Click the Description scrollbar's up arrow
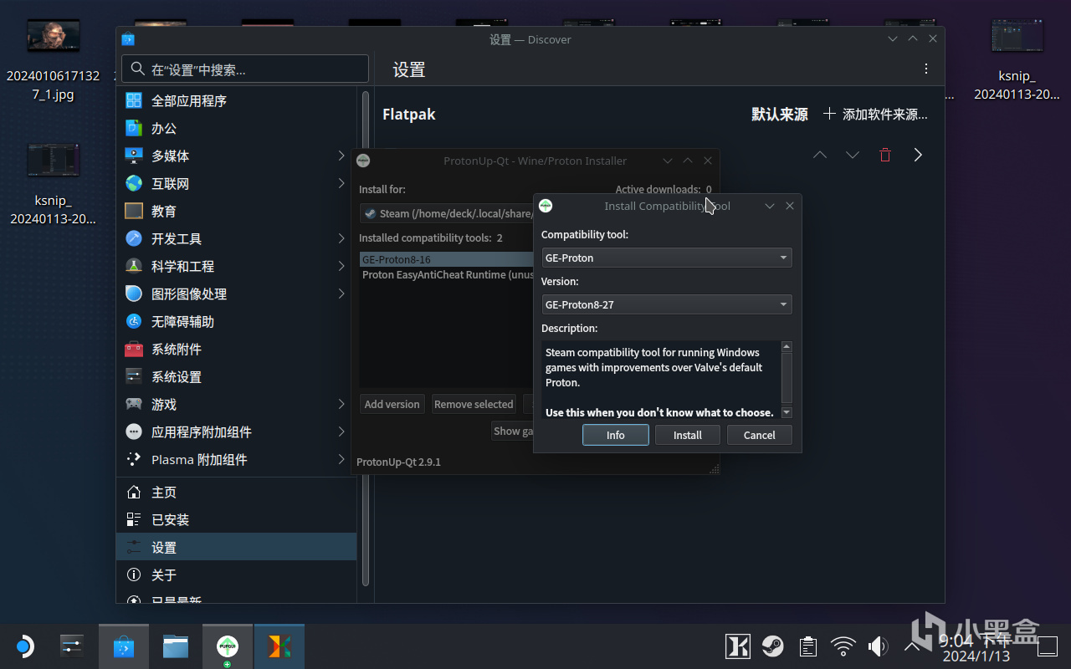The height and width of the screenshot is (669, 1071). 787,346
